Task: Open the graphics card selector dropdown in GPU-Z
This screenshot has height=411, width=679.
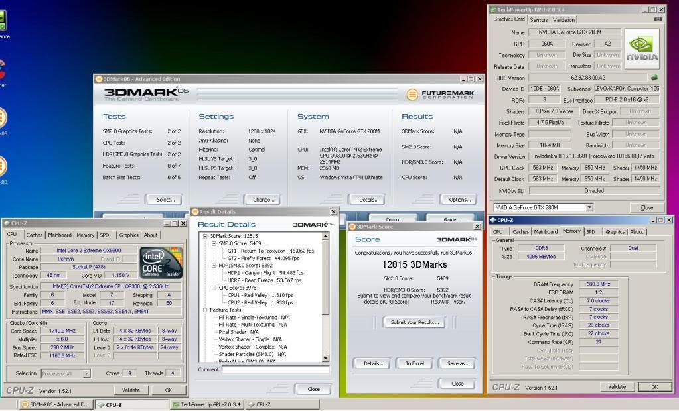Action: click(x=589, y=207)
